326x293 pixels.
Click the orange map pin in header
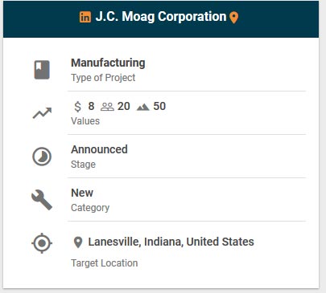pos(234,18)
